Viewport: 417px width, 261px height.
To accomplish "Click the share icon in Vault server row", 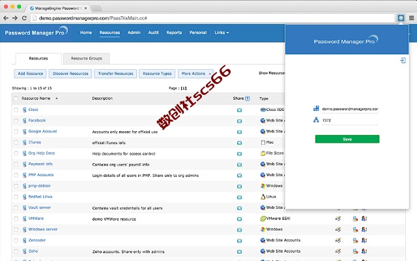I will click(239, 208).
